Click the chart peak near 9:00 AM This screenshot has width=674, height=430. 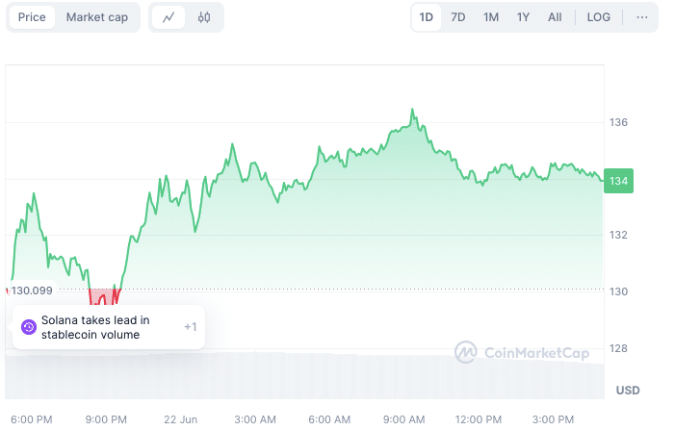tap(413, 111)
